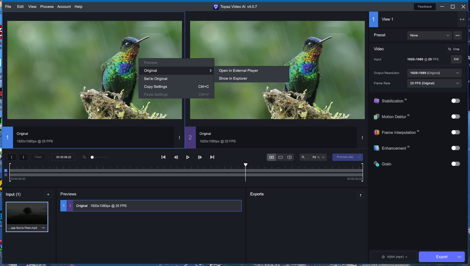Open three-dot menu for view 1
Screen dimensions: 470x266
coord(180,138)
